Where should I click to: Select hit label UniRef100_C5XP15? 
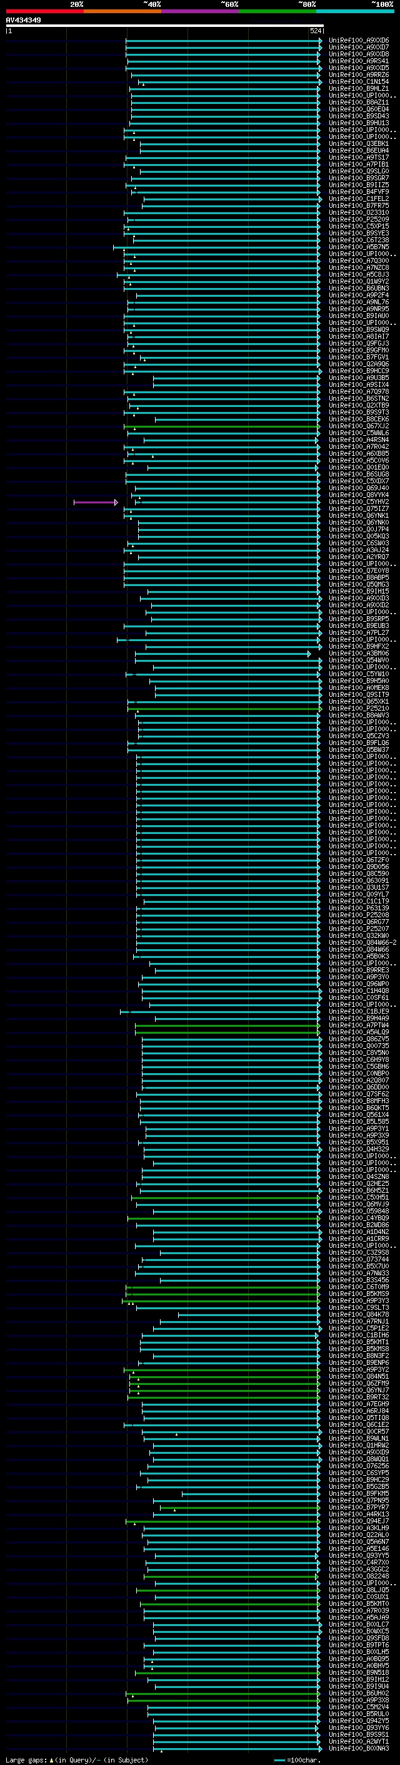(359, 226)
